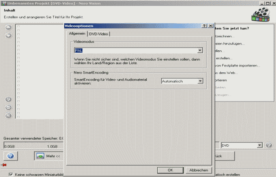Open the Videomodus PAL dropdown
The image size is (276, 177).
[x=200, y=50]
